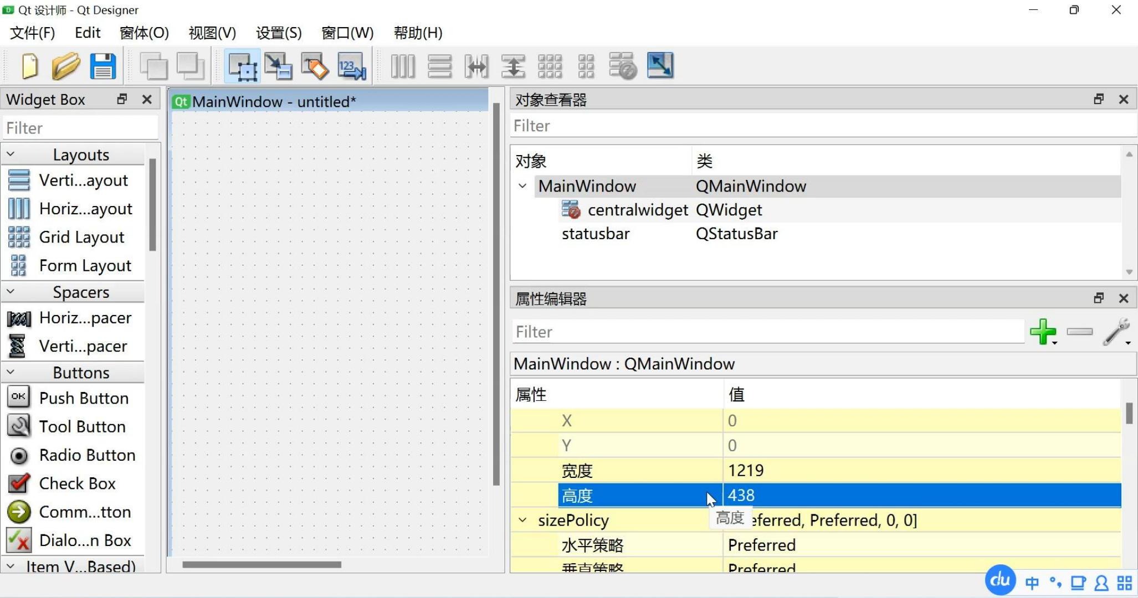Image resolution: width=1138 pixels, height=598 pixels.
Task: Select the Check Box widget
Action: coord(77,483)
